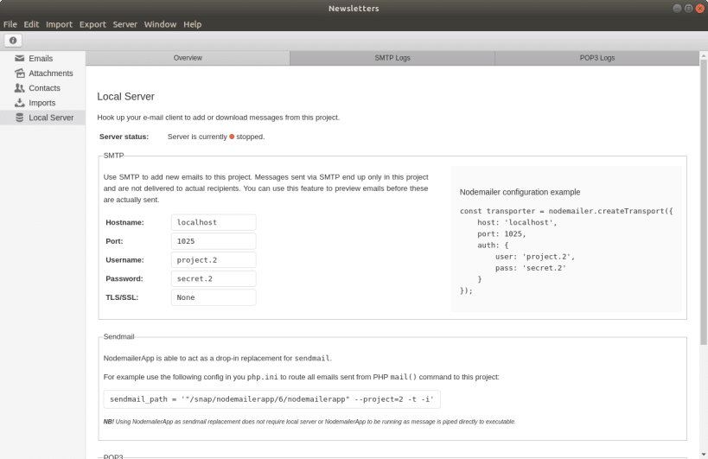Click "host: 'localhost'," code line
708x459 pixels.
pyautogui.click(x=517, y=222)
